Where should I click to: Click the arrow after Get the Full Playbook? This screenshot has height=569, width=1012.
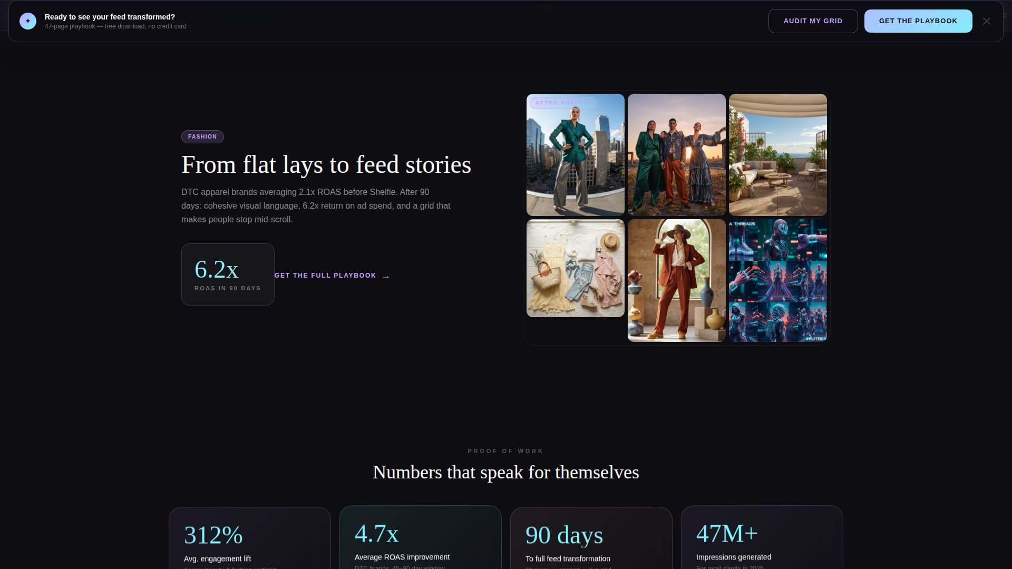[386, 277]
